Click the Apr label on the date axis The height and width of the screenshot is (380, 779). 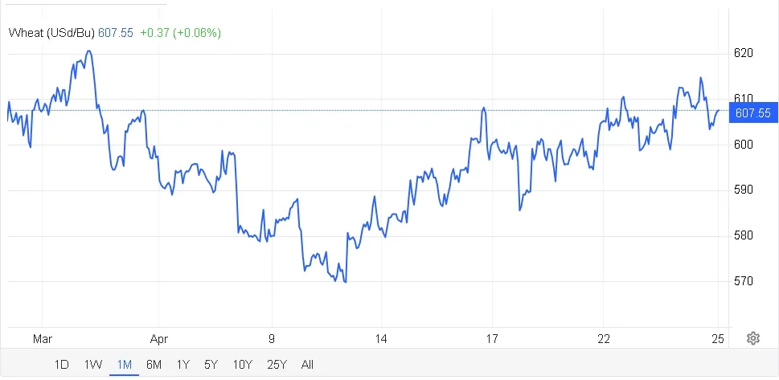click(x=158, y=339)
